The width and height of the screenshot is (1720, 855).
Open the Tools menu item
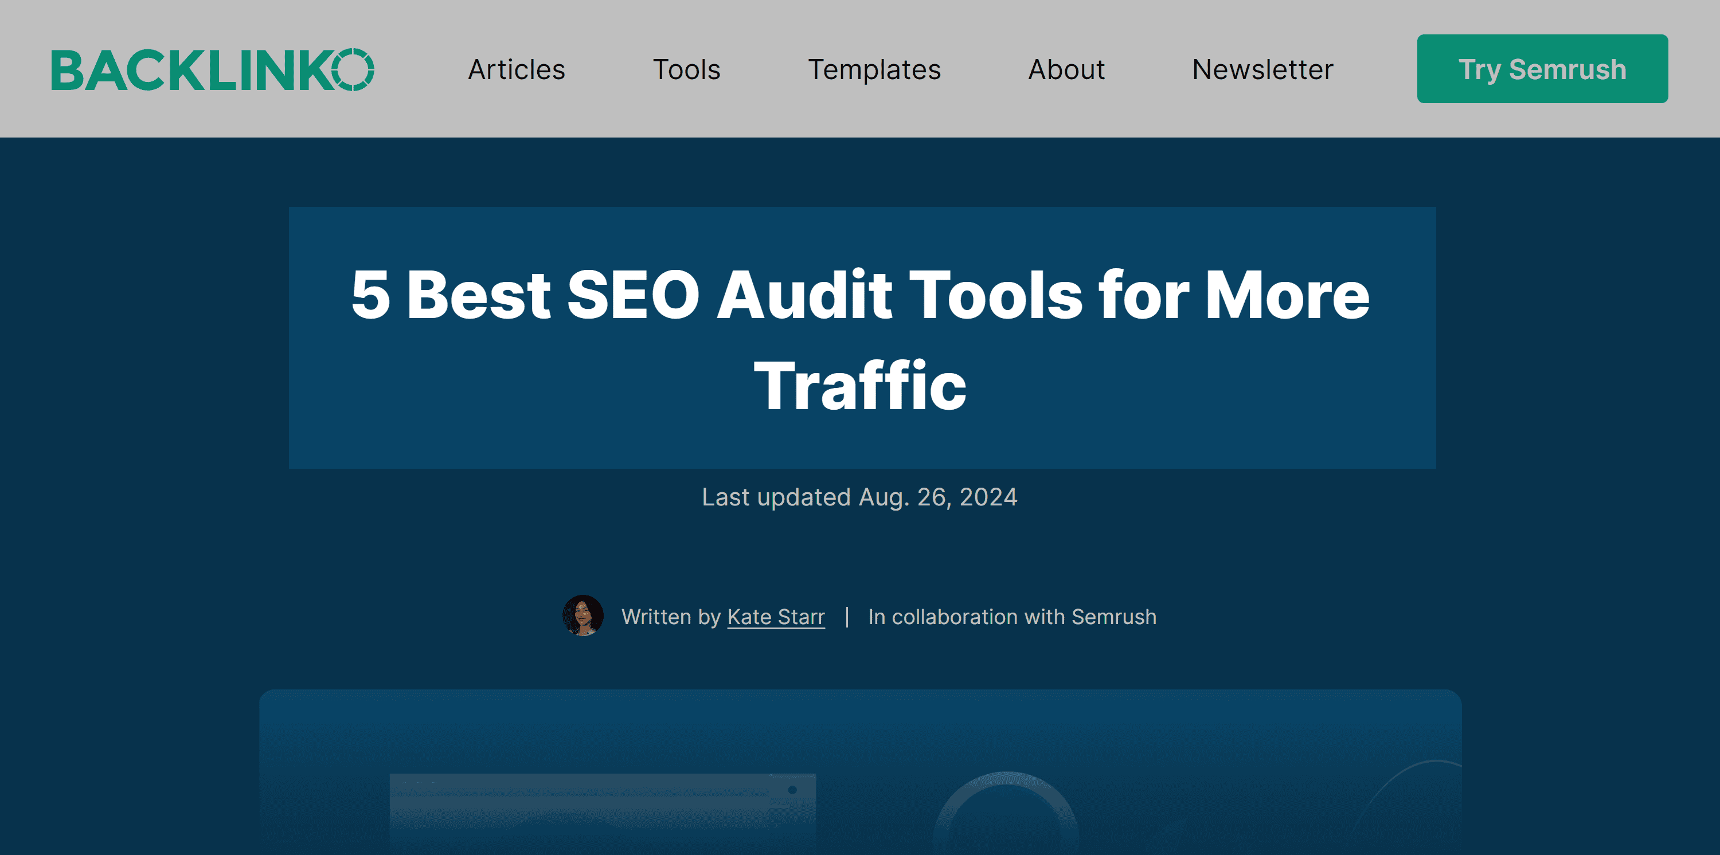[x=686, y=69]
